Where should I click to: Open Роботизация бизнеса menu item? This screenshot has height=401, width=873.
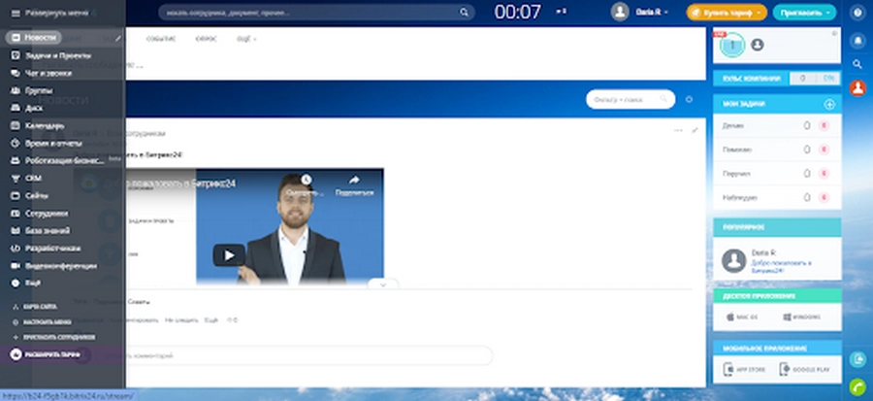pos(65,160)
